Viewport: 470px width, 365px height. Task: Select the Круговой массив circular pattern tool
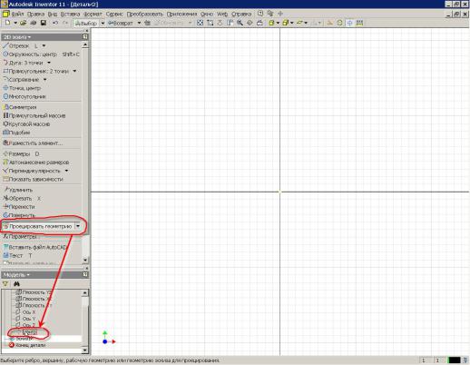(26, 124)
